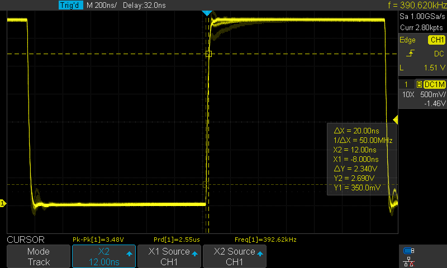Click the lower cursor square marker on waveform

coord(205,184)
